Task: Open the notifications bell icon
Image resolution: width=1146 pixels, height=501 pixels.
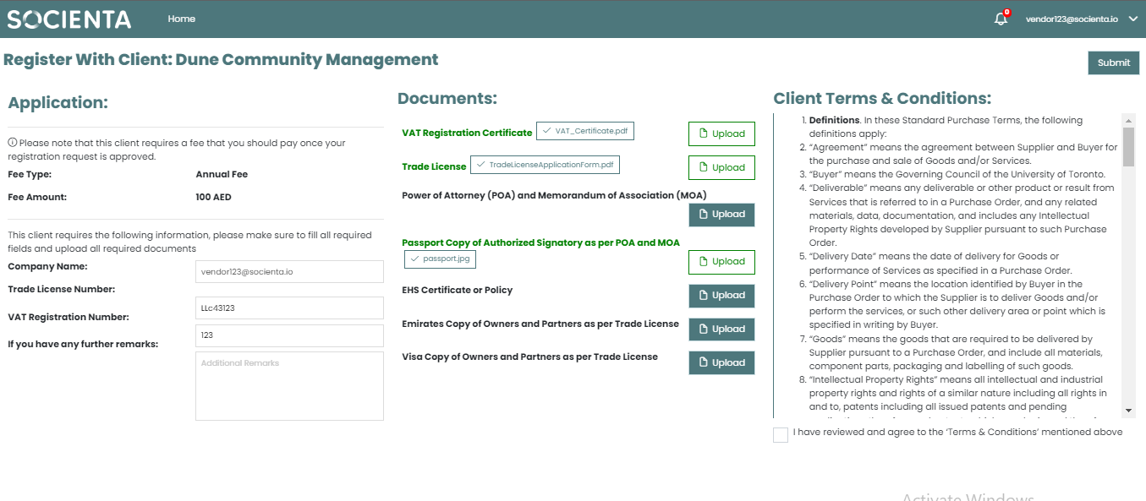Action: pos(1001,19)
